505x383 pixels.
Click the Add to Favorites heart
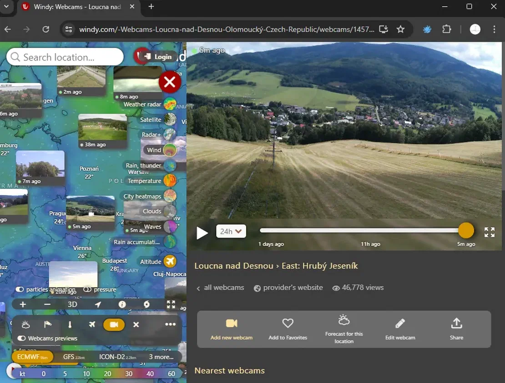pos(288,323)
